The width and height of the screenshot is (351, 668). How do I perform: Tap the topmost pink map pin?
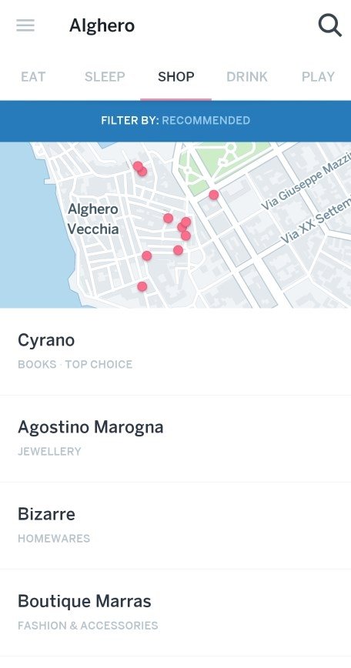click(x=138, y=165)
